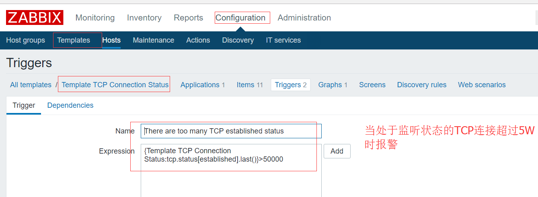
Task: Open the Web scenarios link
Action: [x=482, y=85]
